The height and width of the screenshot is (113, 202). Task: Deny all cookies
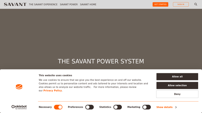point(177,94)
